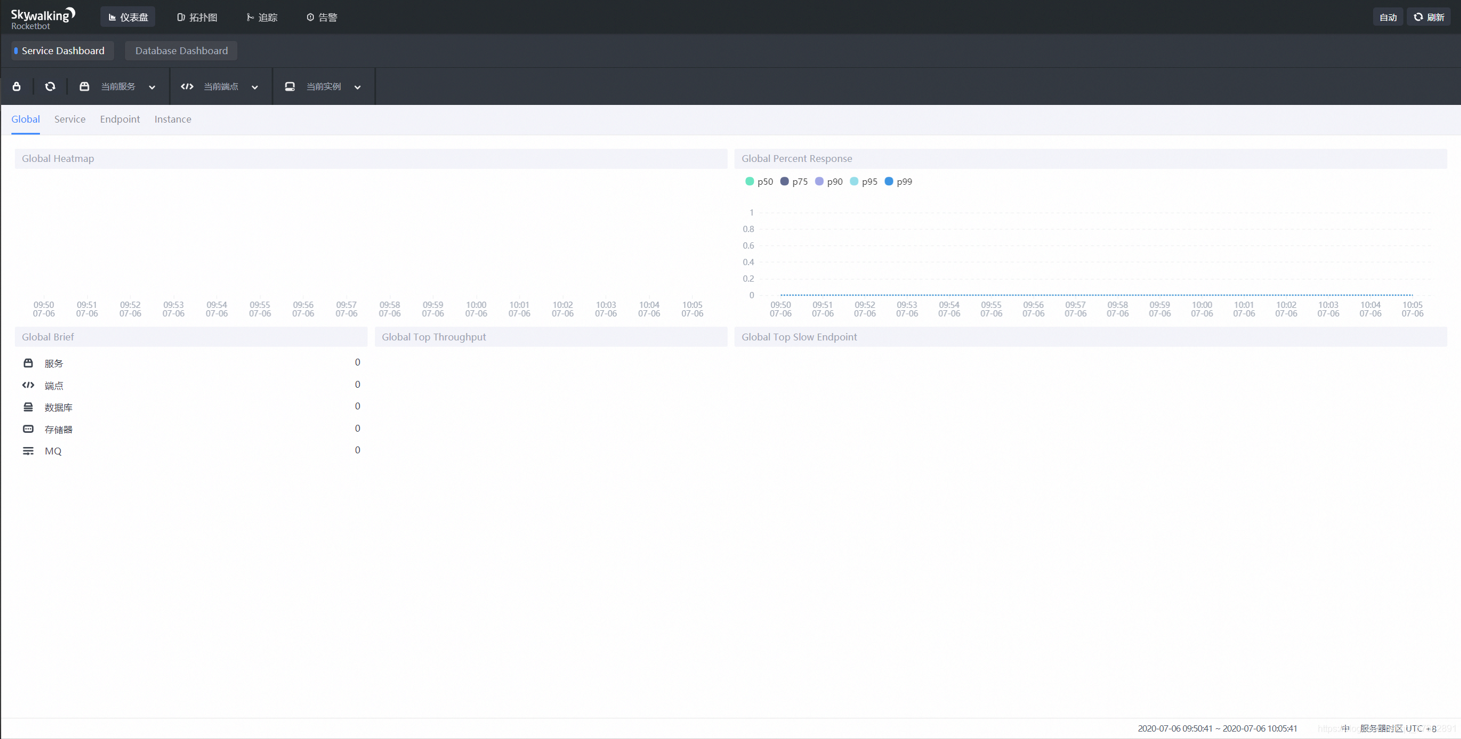Toggle the p99 legend series
The image size is (1461, 739).
click(x=898, y=181)
